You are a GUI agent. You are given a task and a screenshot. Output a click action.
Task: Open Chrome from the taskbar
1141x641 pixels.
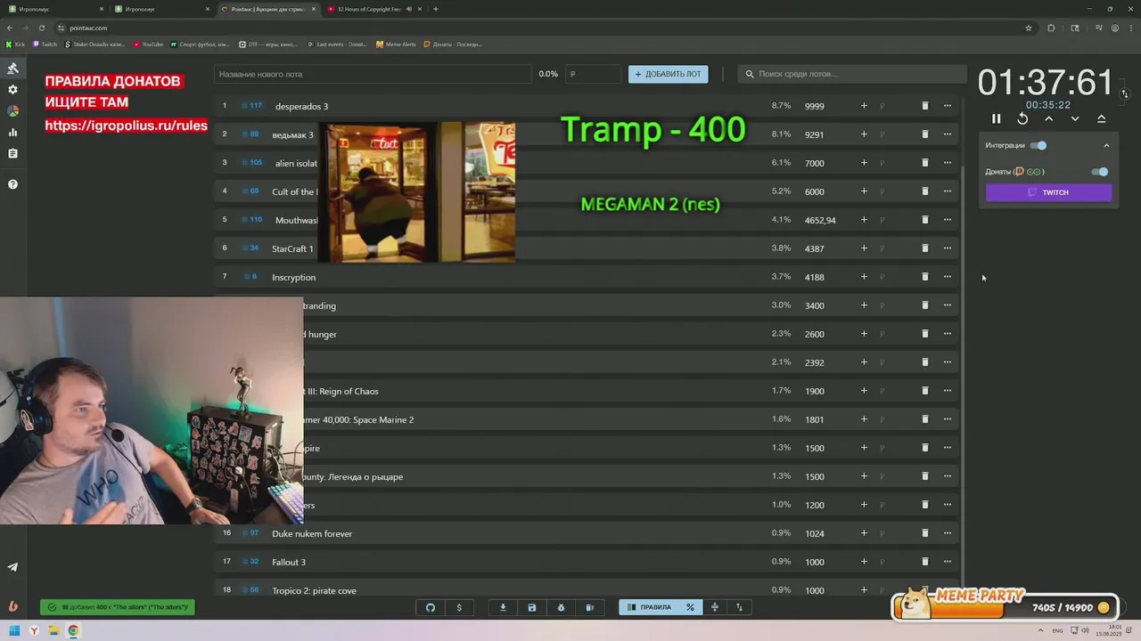click(x=73, y=631)
